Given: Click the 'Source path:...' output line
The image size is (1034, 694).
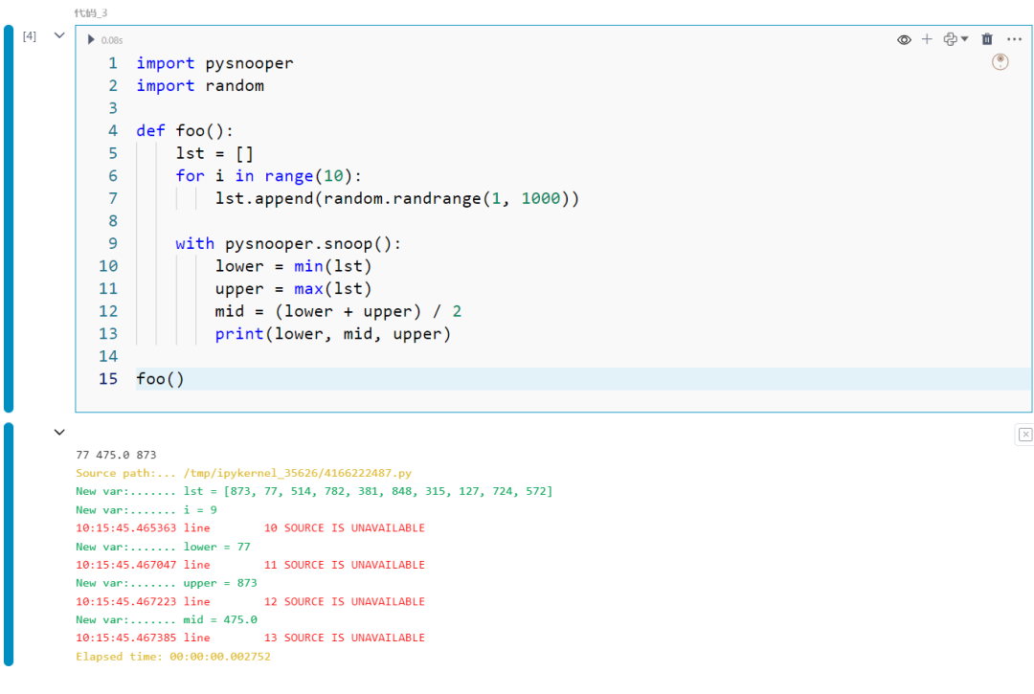Looking at the screenshot, I should coord(243,473).
